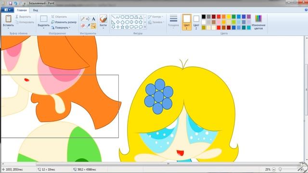Open the Paint application menu button

click(8, 10)
